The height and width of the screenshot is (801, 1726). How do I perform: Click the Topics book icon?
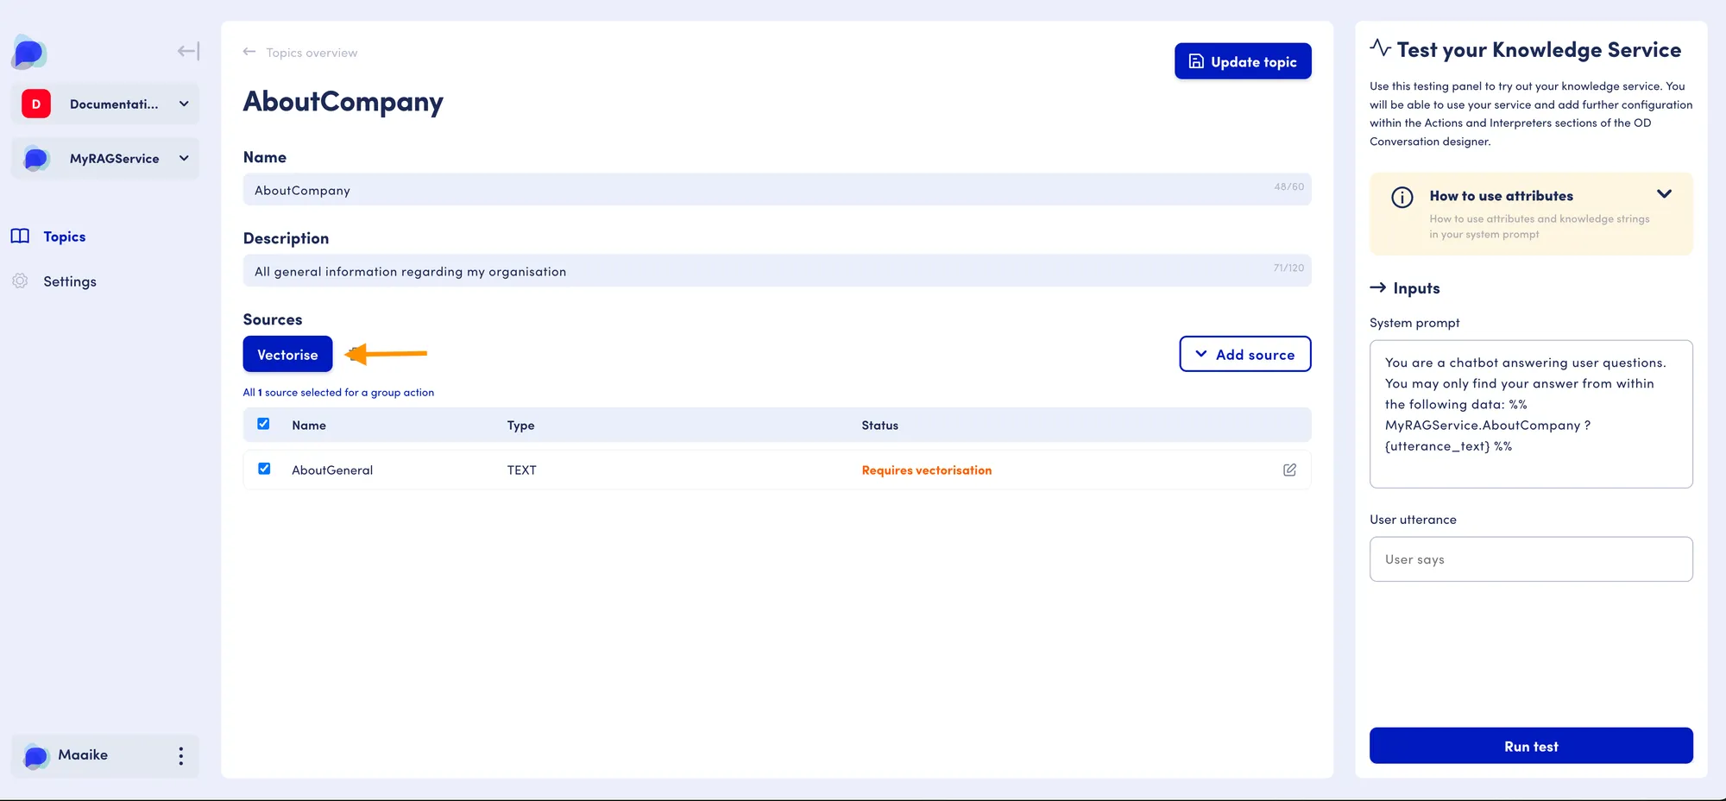coord(20,237)
